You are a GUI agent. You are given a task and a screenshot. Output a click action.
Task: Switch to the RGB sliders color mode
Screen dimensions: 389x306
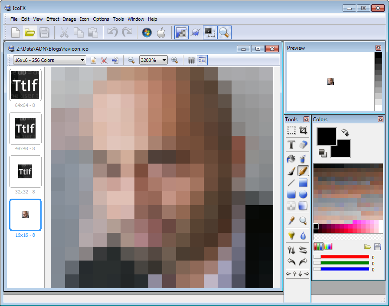coord(318,247)
